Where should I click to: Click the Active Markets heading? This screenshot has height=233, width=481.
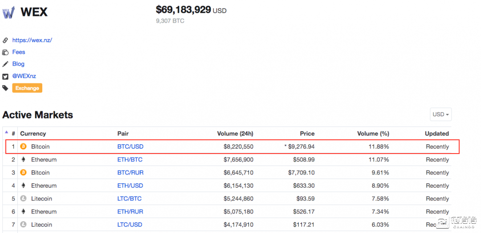coord(37,115)
